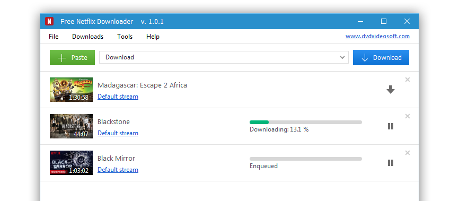Select the Blackstone title text

tap(113, 122)
